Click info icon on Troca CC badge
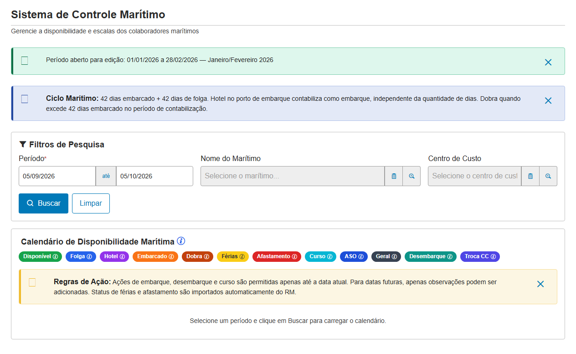Image resolution: width=576 pixels, height=354 pixels. (x=493, y=257)
